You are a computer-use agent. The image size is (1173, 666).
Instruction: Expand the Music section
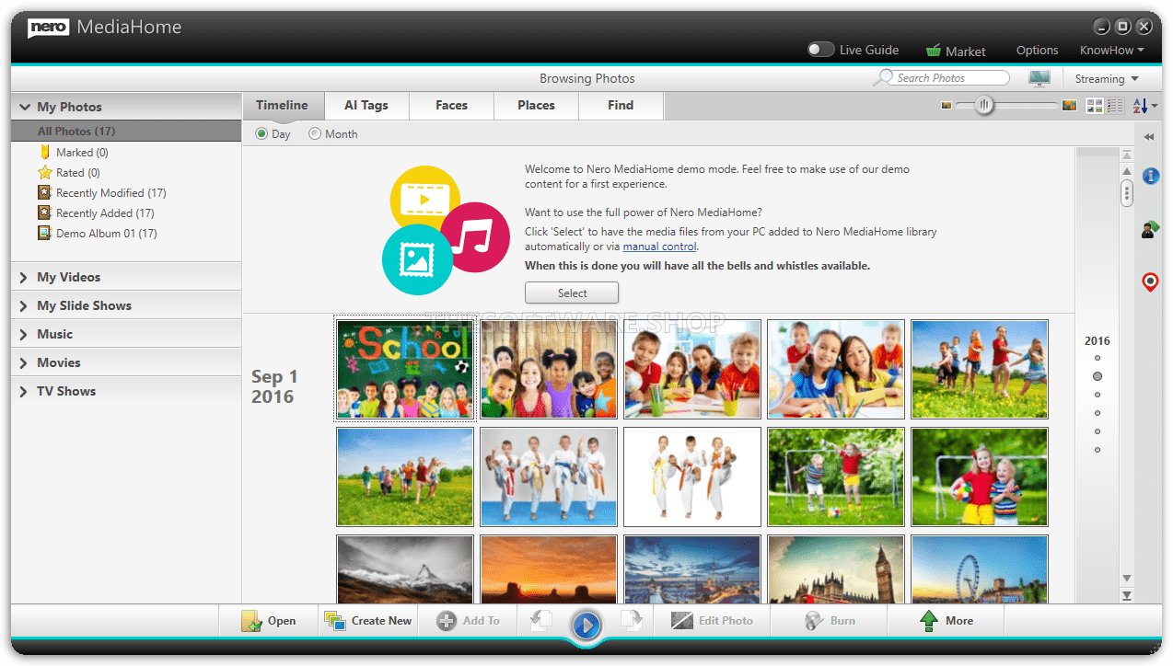click(x=126, y=334)
